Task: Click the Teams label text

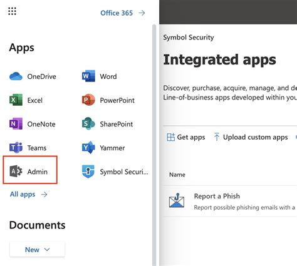Action: pos(37,148)
